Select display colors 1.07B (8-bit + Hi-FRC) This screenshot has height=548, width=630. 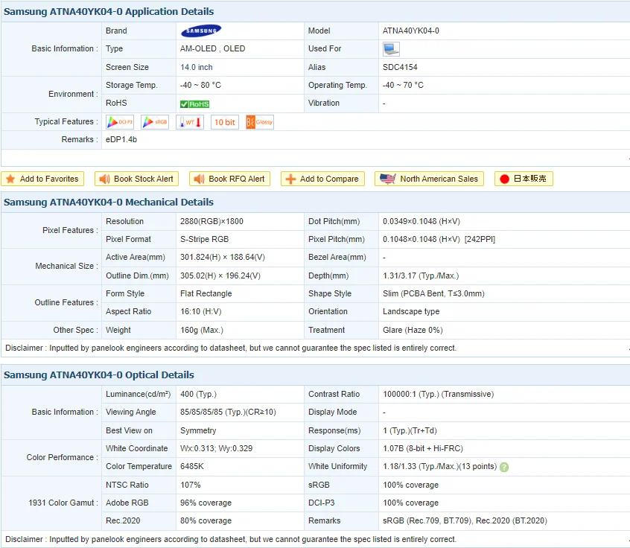(423, 448)
